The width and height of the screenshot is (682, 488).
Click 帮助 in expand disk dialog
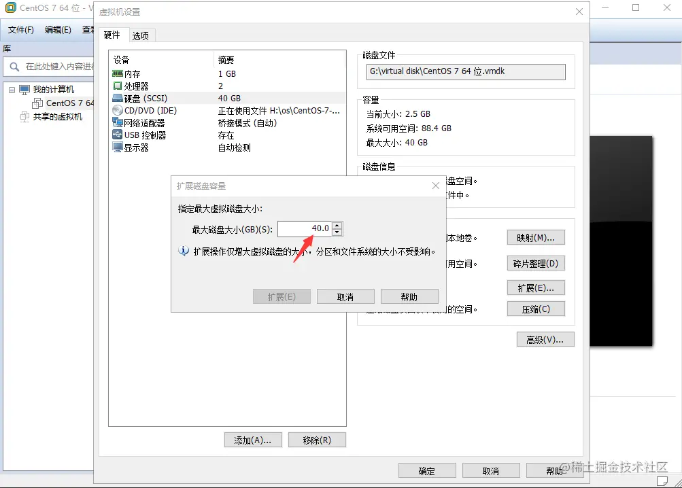click(409, 296)
